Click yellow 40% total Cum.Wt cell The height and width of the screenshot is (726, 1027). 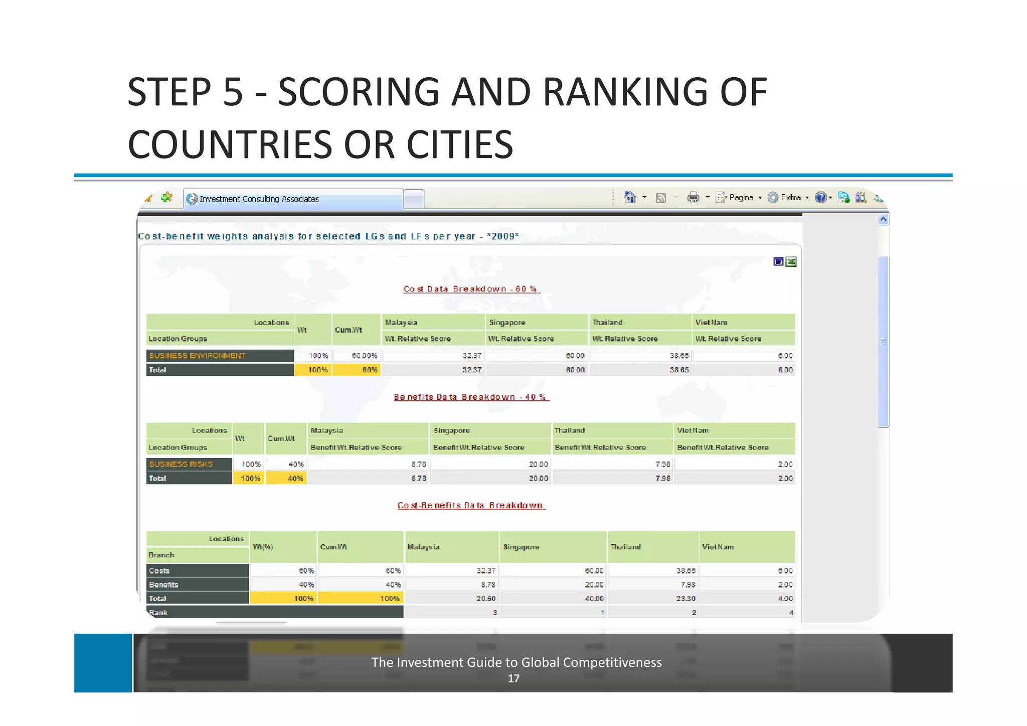[286, 478]
